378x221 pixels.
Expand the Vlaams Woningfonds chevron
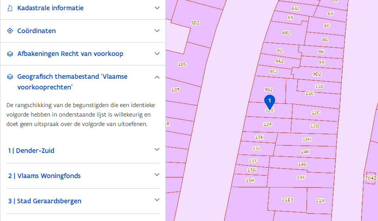click(157, 175)
